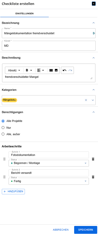The height and width of the screenshot is (234, 98).
Task: Click the Arbeitsschritte heading
Action: [x=12, y=146]
